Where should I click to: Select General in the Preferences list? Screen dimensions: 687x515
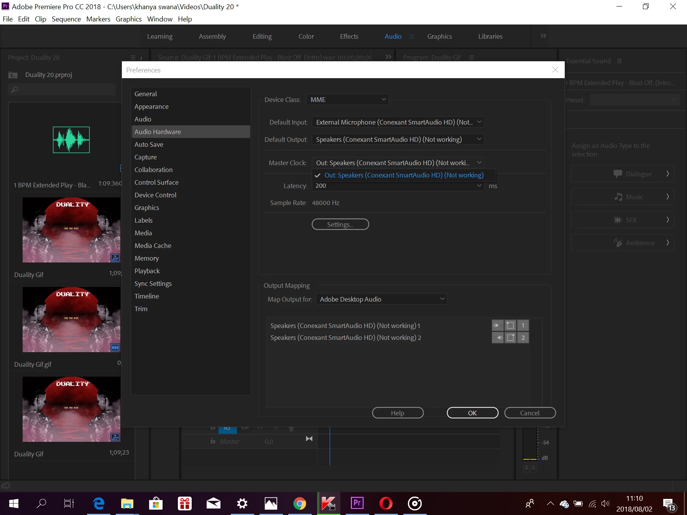[x=191, y=94]
